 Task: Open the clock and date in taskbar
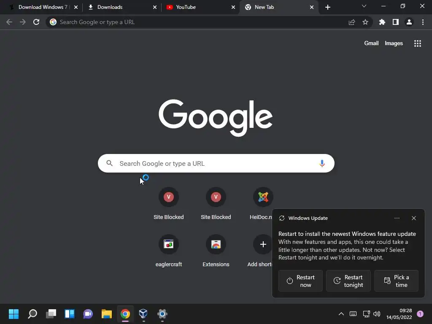(x=399, y=314)
